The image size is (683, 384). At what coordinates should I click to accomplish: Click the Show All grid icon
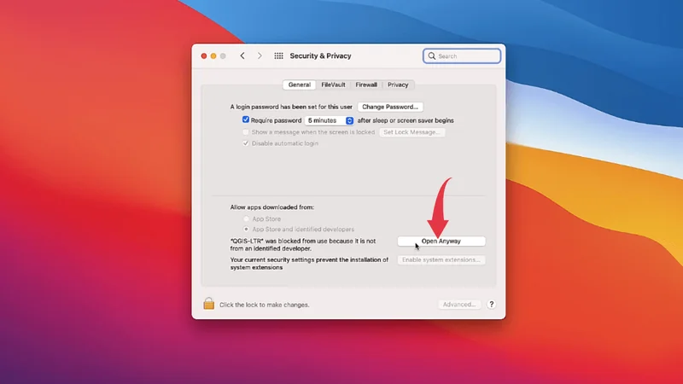tap(278, 56)
